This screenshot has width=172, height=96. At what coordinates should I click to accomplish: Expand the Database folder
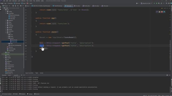click(x=6, y=20)
